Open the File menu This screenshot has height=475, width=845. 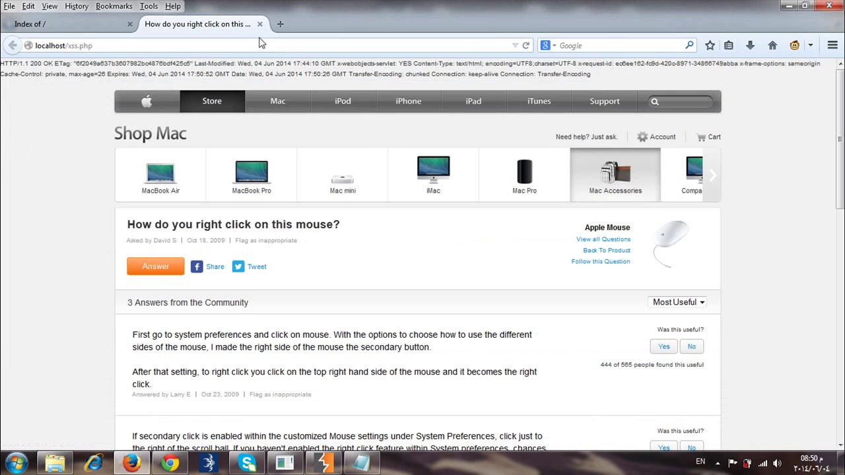pos(9,6)
